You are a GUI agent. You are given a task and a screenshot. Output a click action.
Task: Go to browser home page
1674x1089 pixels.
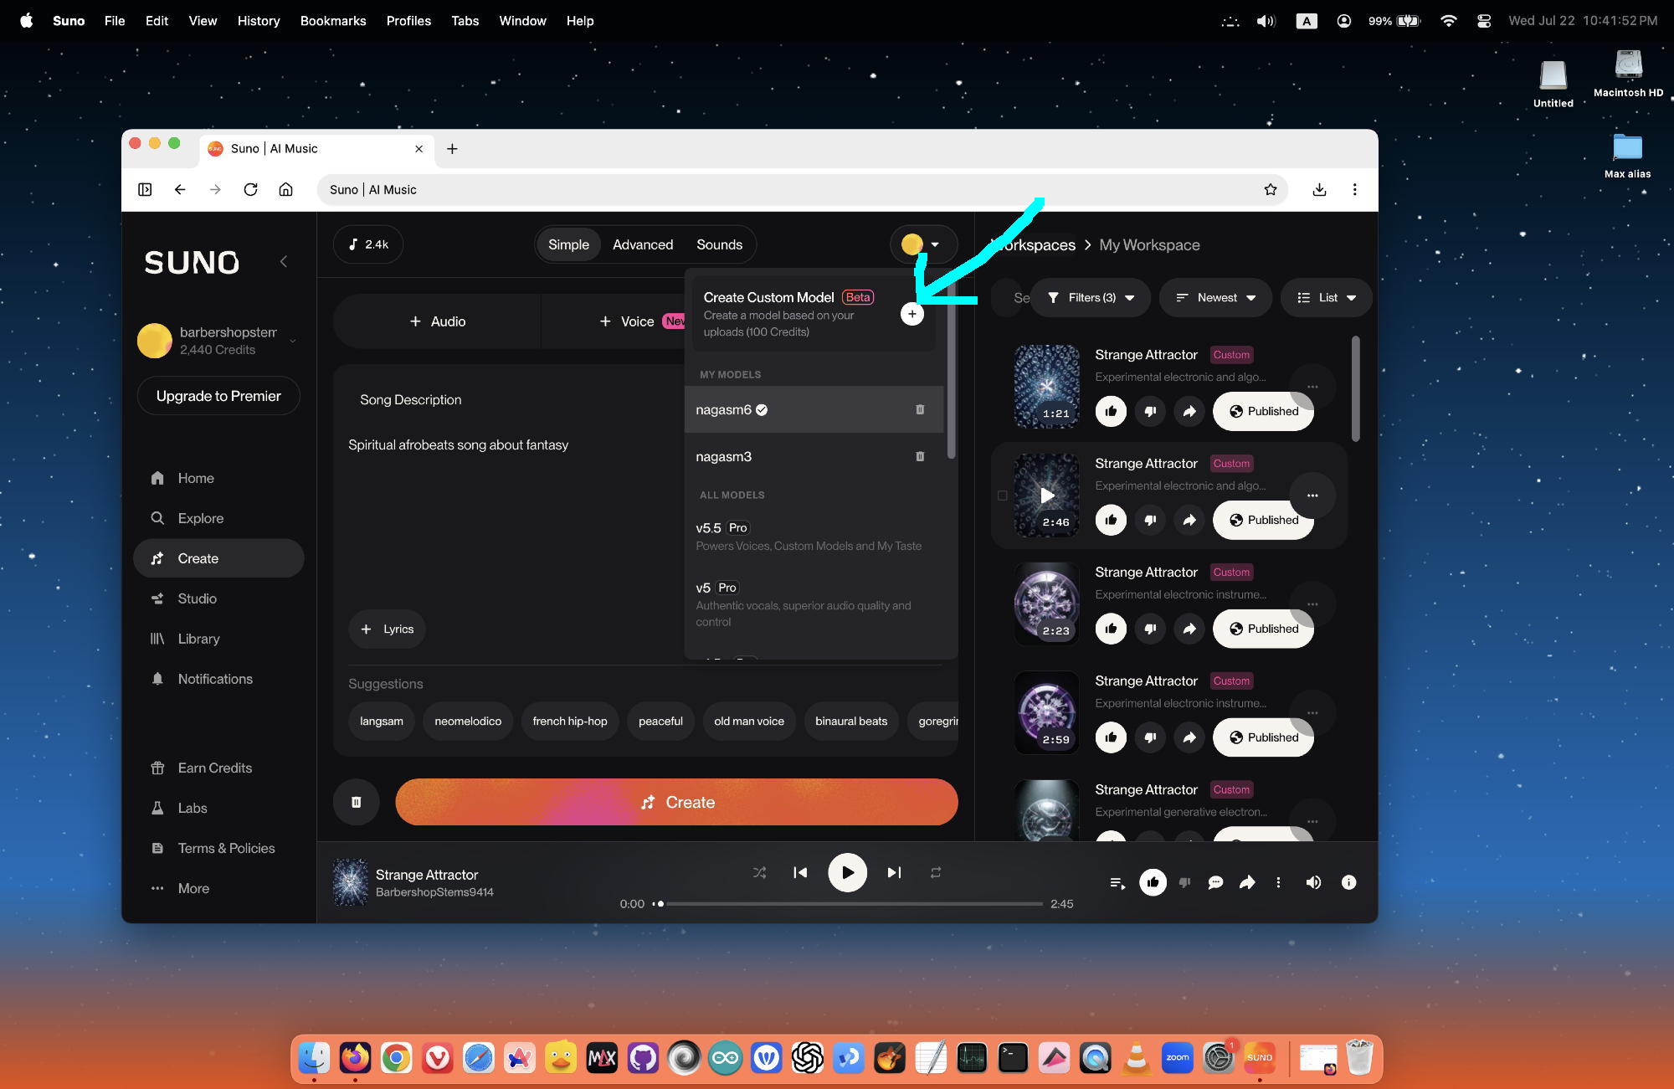pos(285,189)
